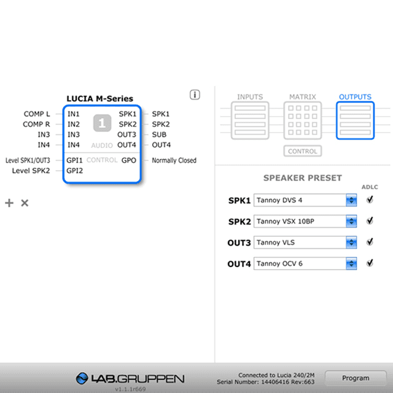Select the LUCIA M-Series device block
This screenshot has height=393, width=393.
click(102, 144)
